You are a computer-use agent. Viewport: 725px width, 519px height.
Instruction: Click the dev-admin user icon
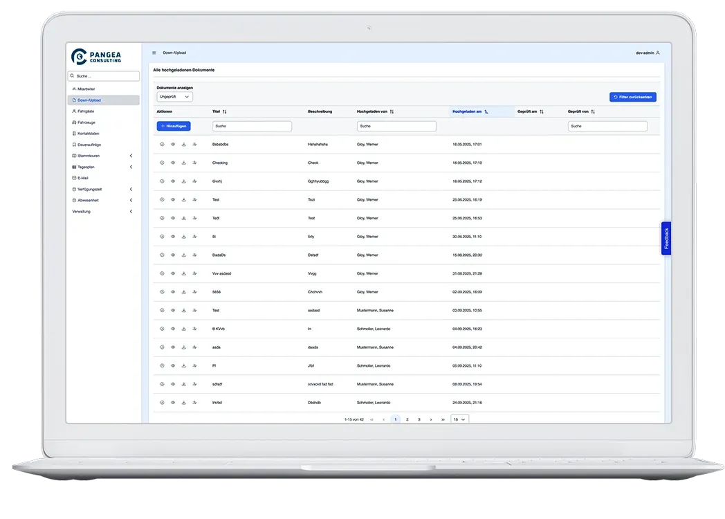tap(658, 53)
